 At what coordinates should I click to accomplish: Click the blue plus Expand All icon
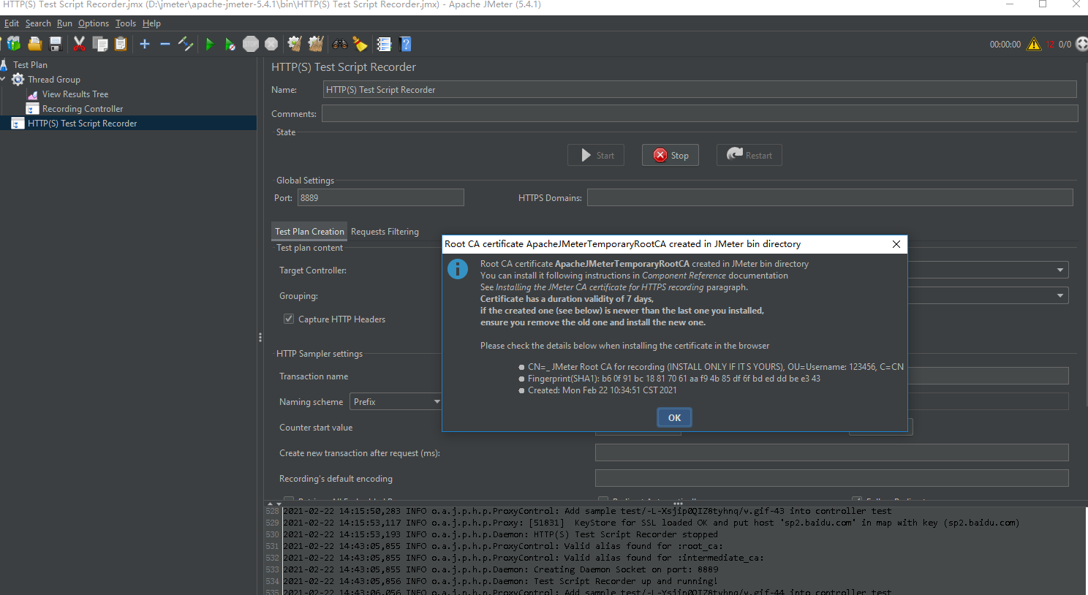pos(145,44)
